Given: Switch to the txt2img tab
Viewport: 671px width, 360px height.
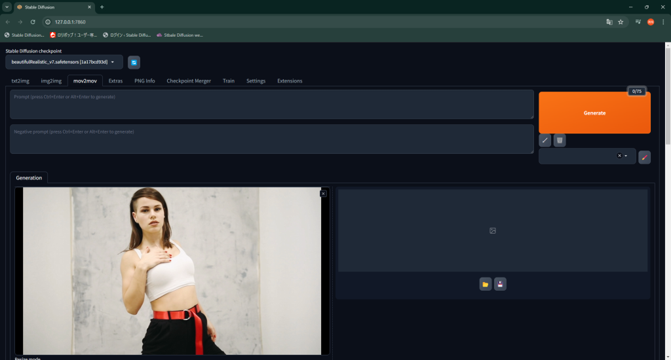Looking at the screenshot, I should 20,81.
